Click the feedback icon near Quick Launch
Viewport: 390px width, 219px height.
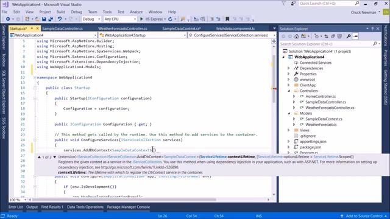pyautogui.click(x=294, y=3)
